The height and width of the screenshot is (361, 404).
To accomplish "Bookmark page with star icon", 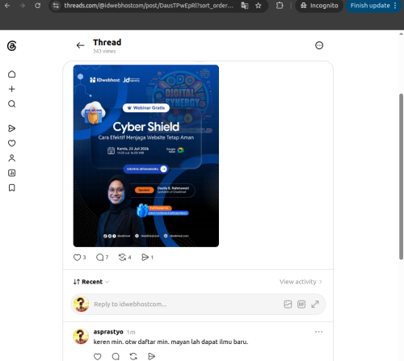I will [259, 6].
